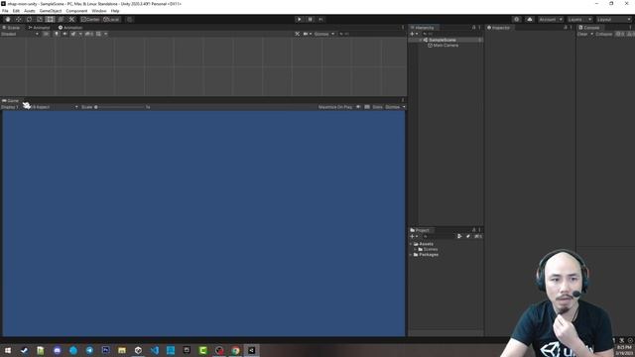Open the Scene Gizmos dropdown

(x=324, y=34)
